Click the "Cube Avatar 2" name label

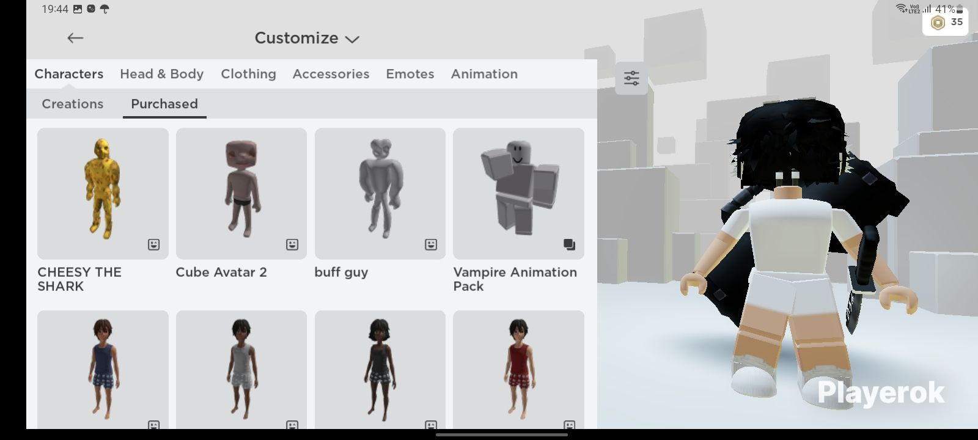coord(221,273)
